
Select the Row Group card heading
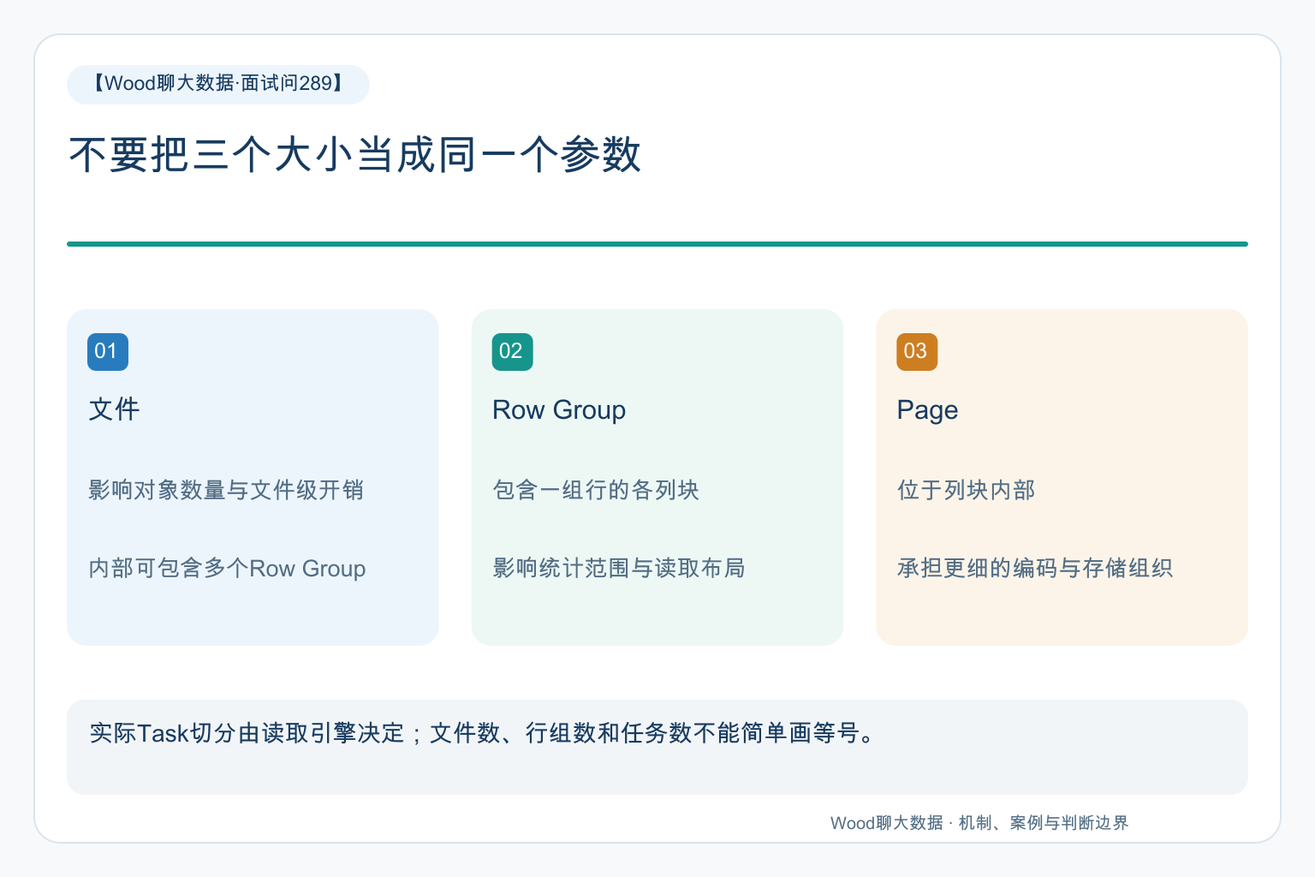point(559,410)
